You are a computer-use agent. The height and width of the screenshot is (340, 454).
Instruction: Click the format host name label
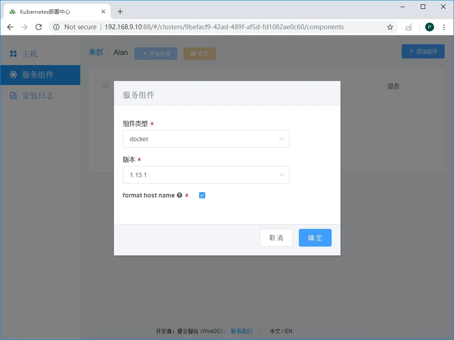click(149, 195)
